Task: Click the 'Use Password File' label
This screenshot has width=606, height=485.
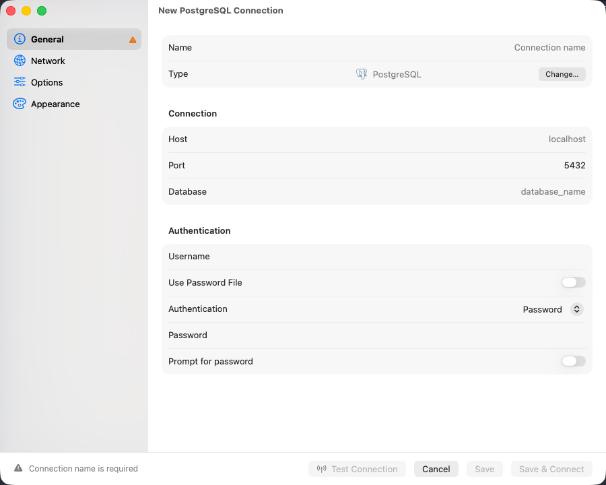Action: tap(205, 282)
